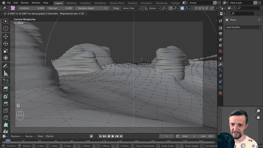Expand the Playback dropdown in timeline
This screenshot has height=148, width=263.
17,136
